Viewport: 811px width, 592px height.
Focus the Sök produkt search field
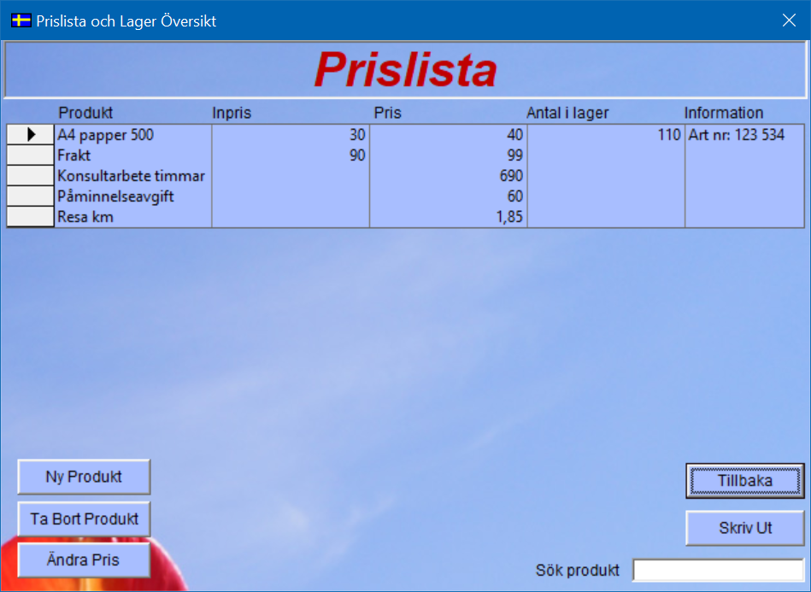718,570
